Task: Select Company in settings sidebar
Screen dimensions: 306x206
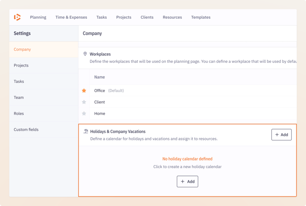Action: (x=22, y=49)
